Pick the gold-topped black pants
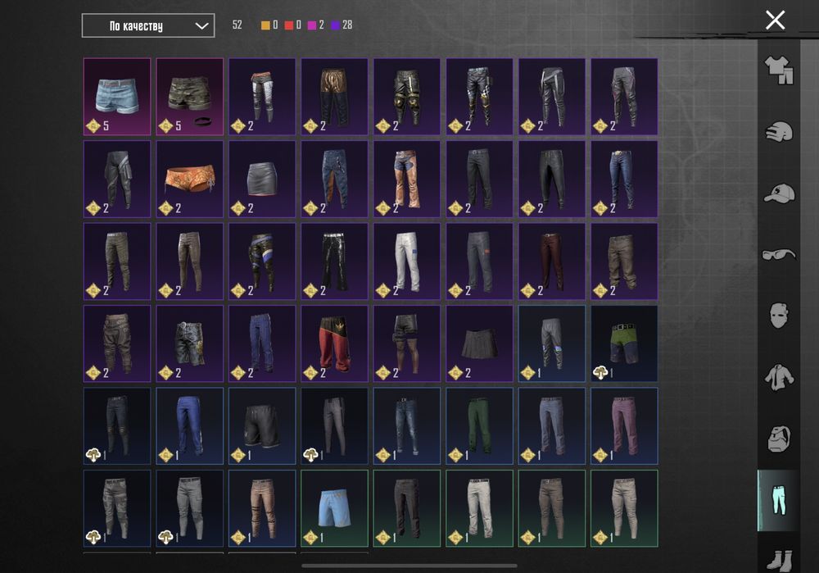The height and width of the screenshot is (573, 819). tap(334, 97)
